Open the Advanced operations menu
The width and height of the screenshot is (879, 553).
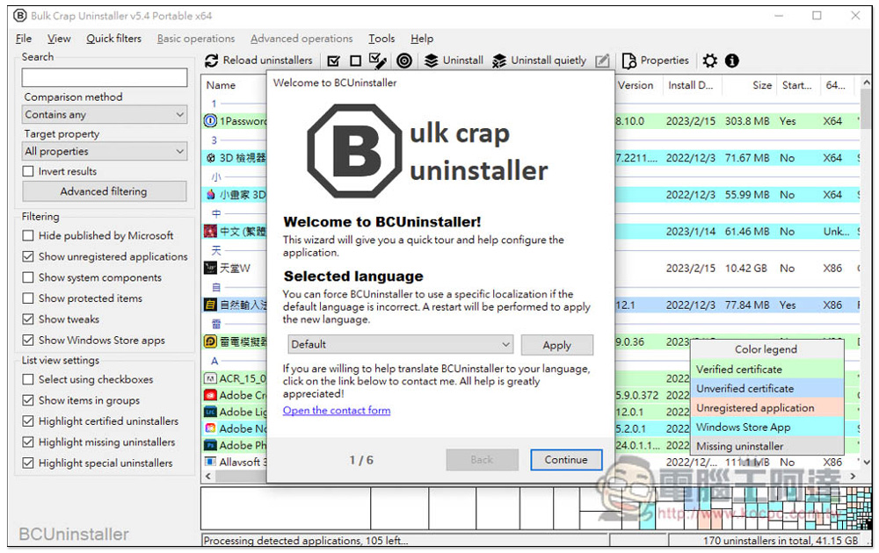301,39
